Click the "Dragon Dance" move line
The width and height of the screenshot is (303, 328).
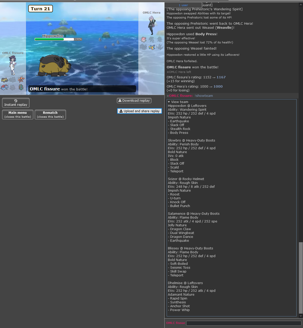click(181, 237)
